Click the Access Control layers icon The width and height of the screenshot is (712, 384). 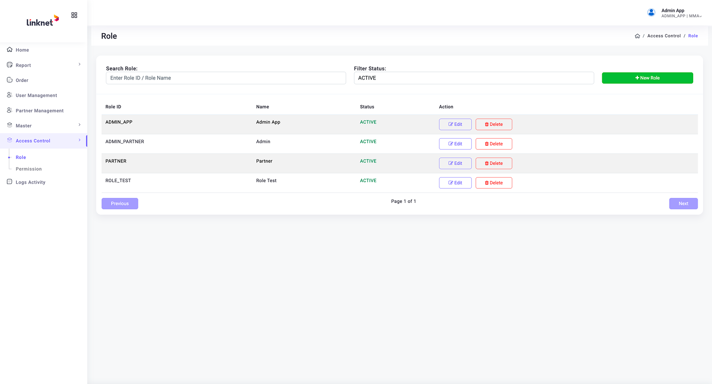click(x=10, y=141)
